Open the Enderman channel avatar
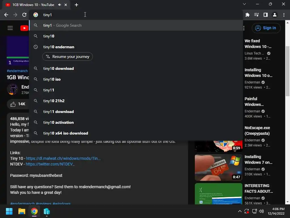Image resolution: width=290 pixels, height=218 pixels. click(12, 89)
